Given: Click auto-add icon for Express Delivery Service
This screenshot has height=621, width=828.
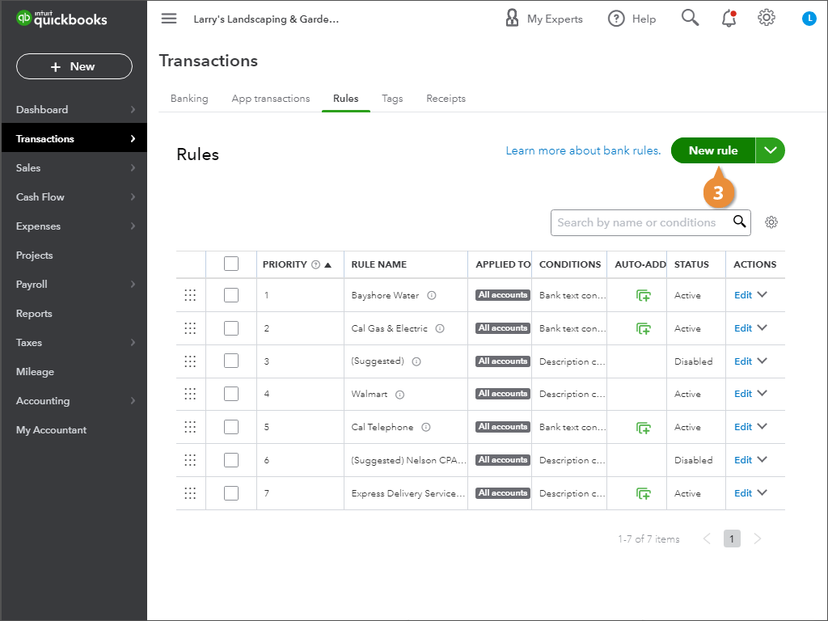Looking at the screenshot, I should click(643, 494).
